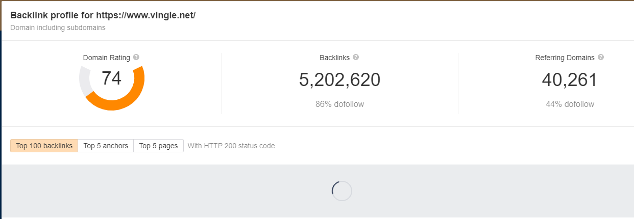The image size is (634, 219).
Task: Switch to the Top 5 anchors tab
Action: coord(106,146)
